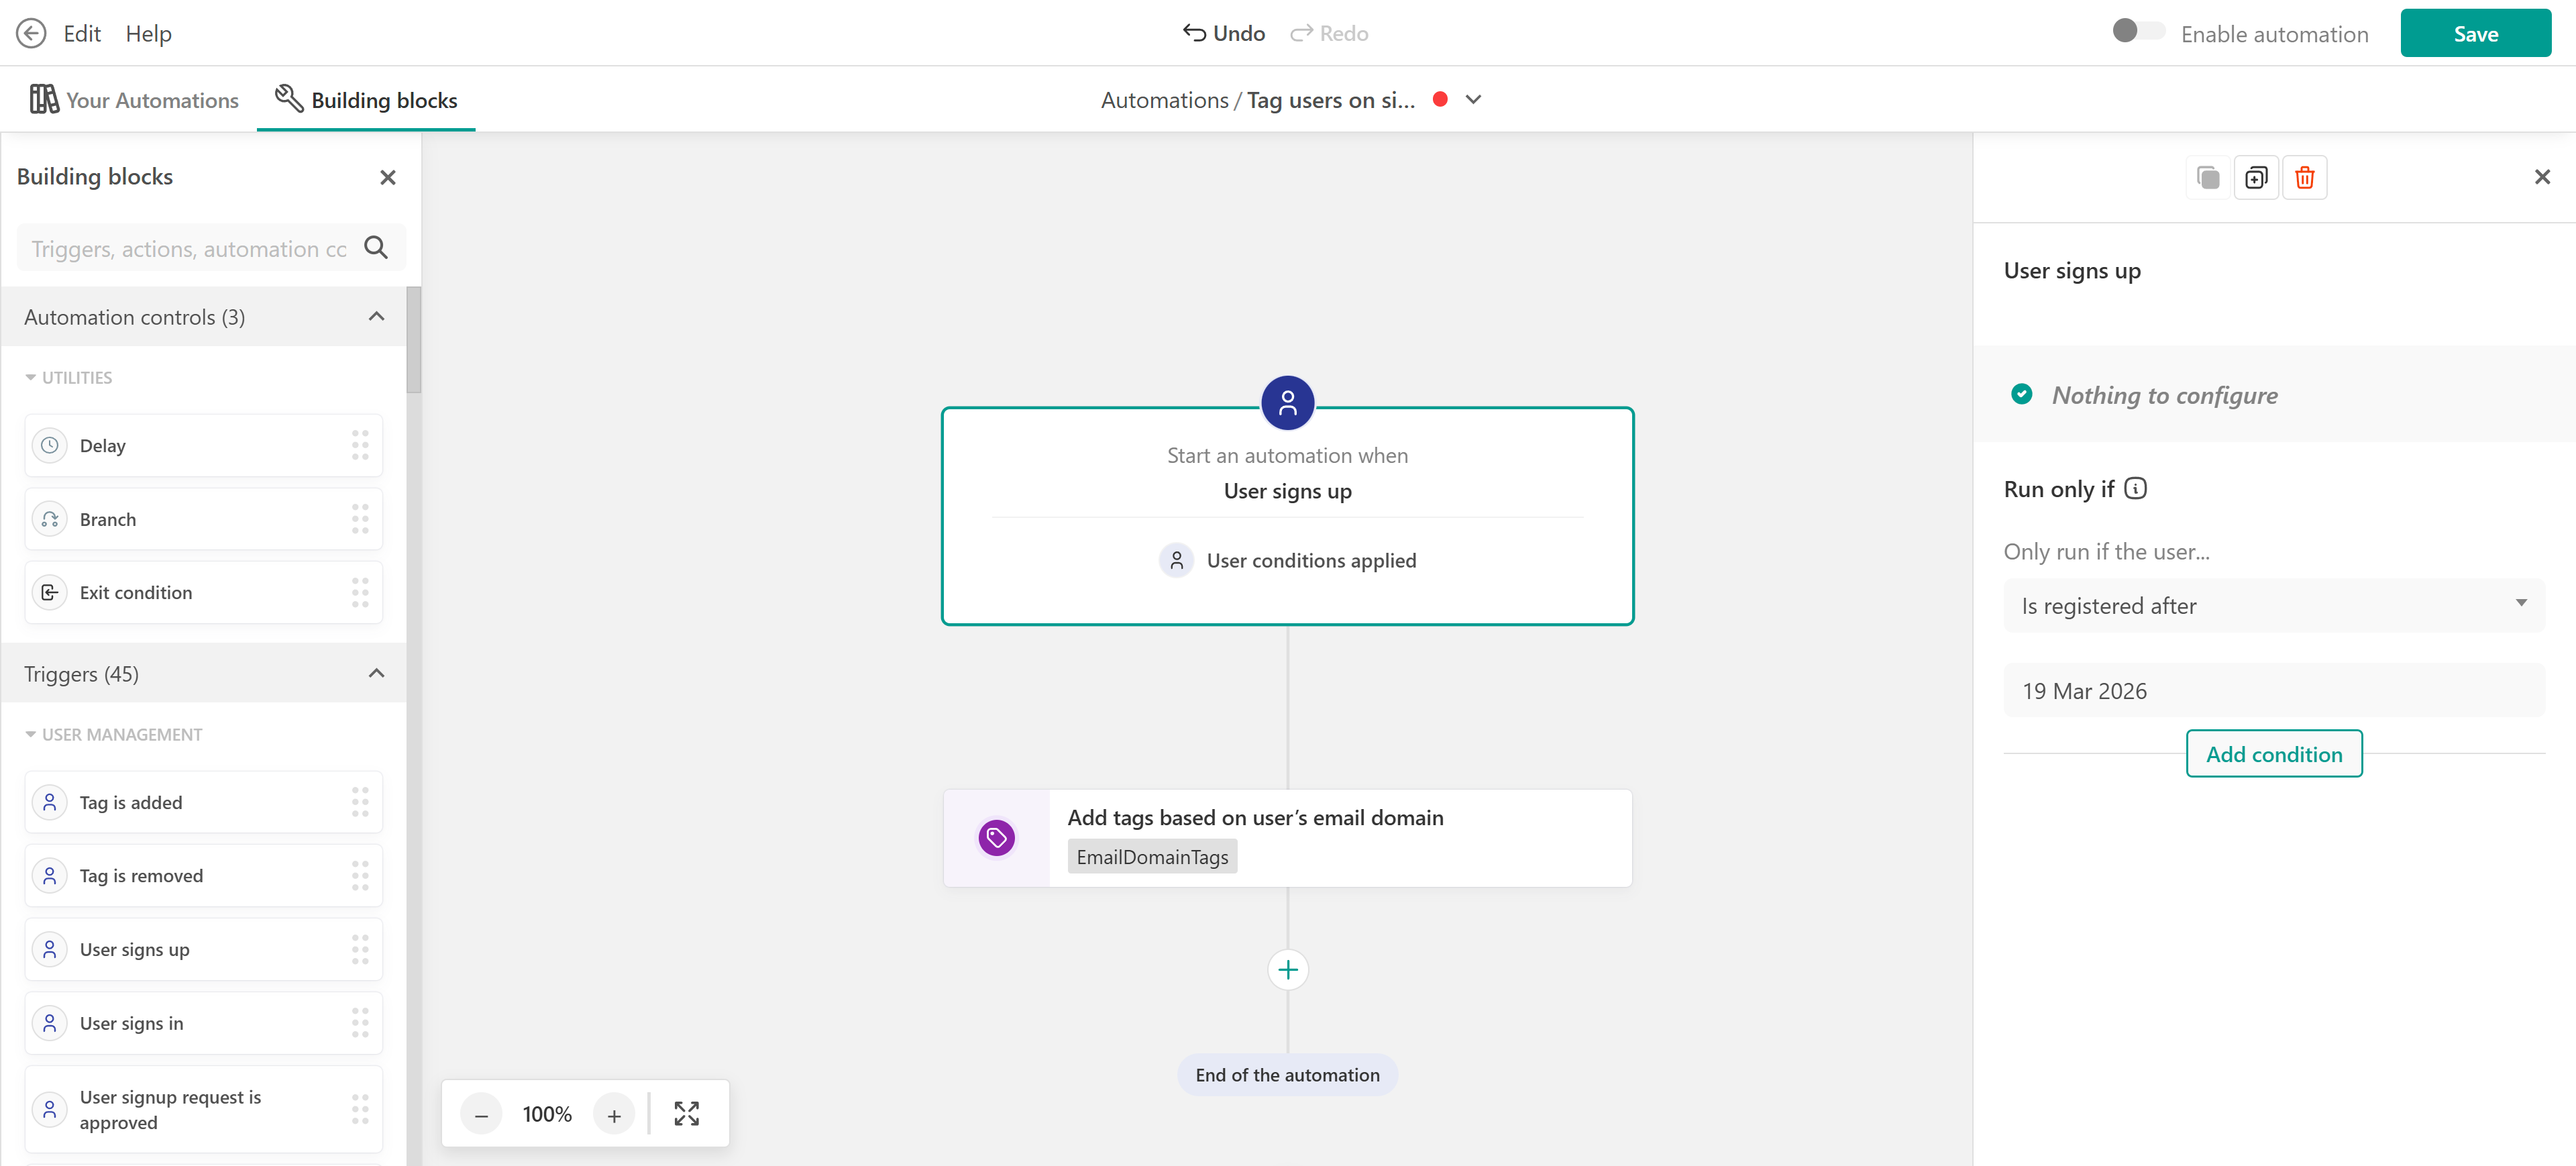Click the purple tag action icon
This screenshot has height=1166, width=2576.
(996, 837)
